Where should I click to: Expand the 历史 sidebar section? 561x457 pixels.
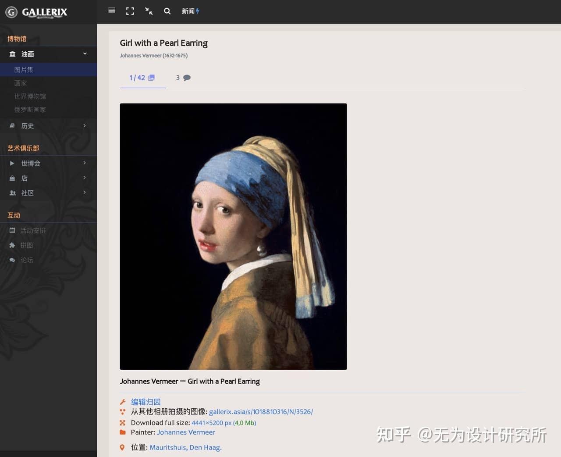tap(28, 126)
